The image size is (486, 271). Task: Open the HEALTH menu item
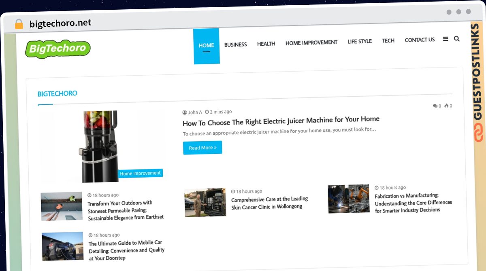click(266, 44)
